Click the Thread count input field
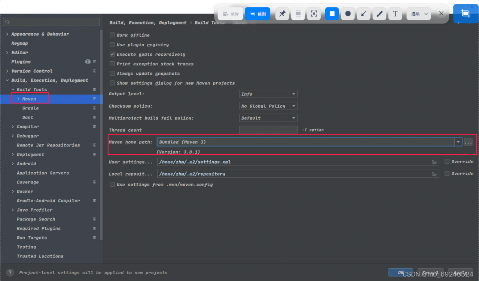Image resolution: width=479 pixels, height=281 pixels. click(268, 130)
